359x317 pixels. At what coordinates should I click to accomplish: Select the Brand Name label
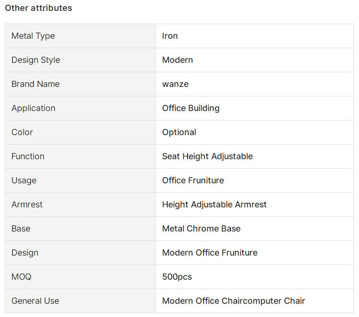tap(35, 84)
